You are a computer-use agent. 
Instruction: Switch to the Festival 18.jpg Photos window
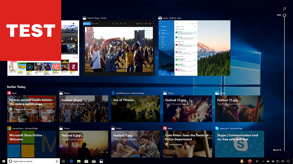click(x=119, y=48)
